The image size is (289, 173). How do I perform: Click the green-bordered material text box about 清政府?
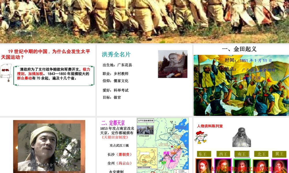point(54,76)
